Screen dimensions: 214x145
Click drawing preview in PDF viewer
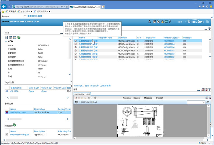(140, 121)
